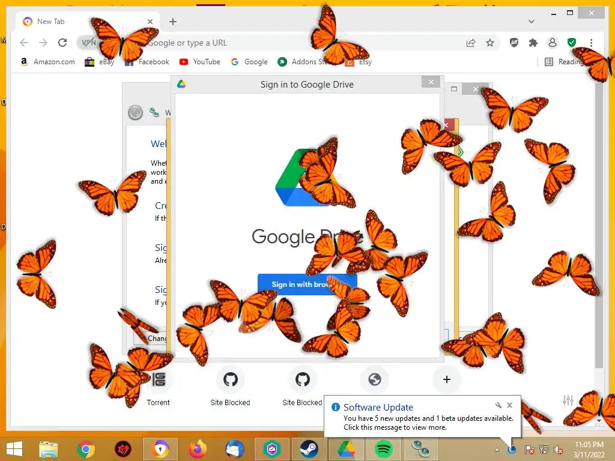Open a new browser tab with plus button
Viewport: 615px width, 461px height.
[x=172, y=22]
